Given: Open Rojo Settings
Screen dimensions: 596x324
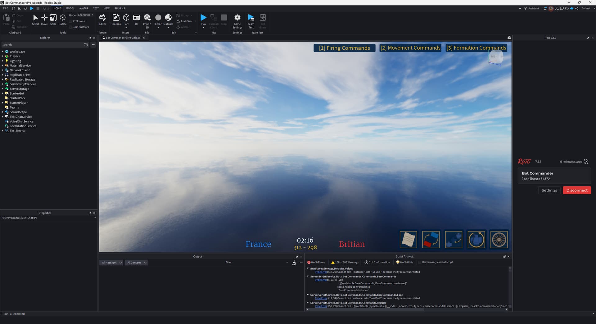Looking at the screenshot, I should click(549, 190).
